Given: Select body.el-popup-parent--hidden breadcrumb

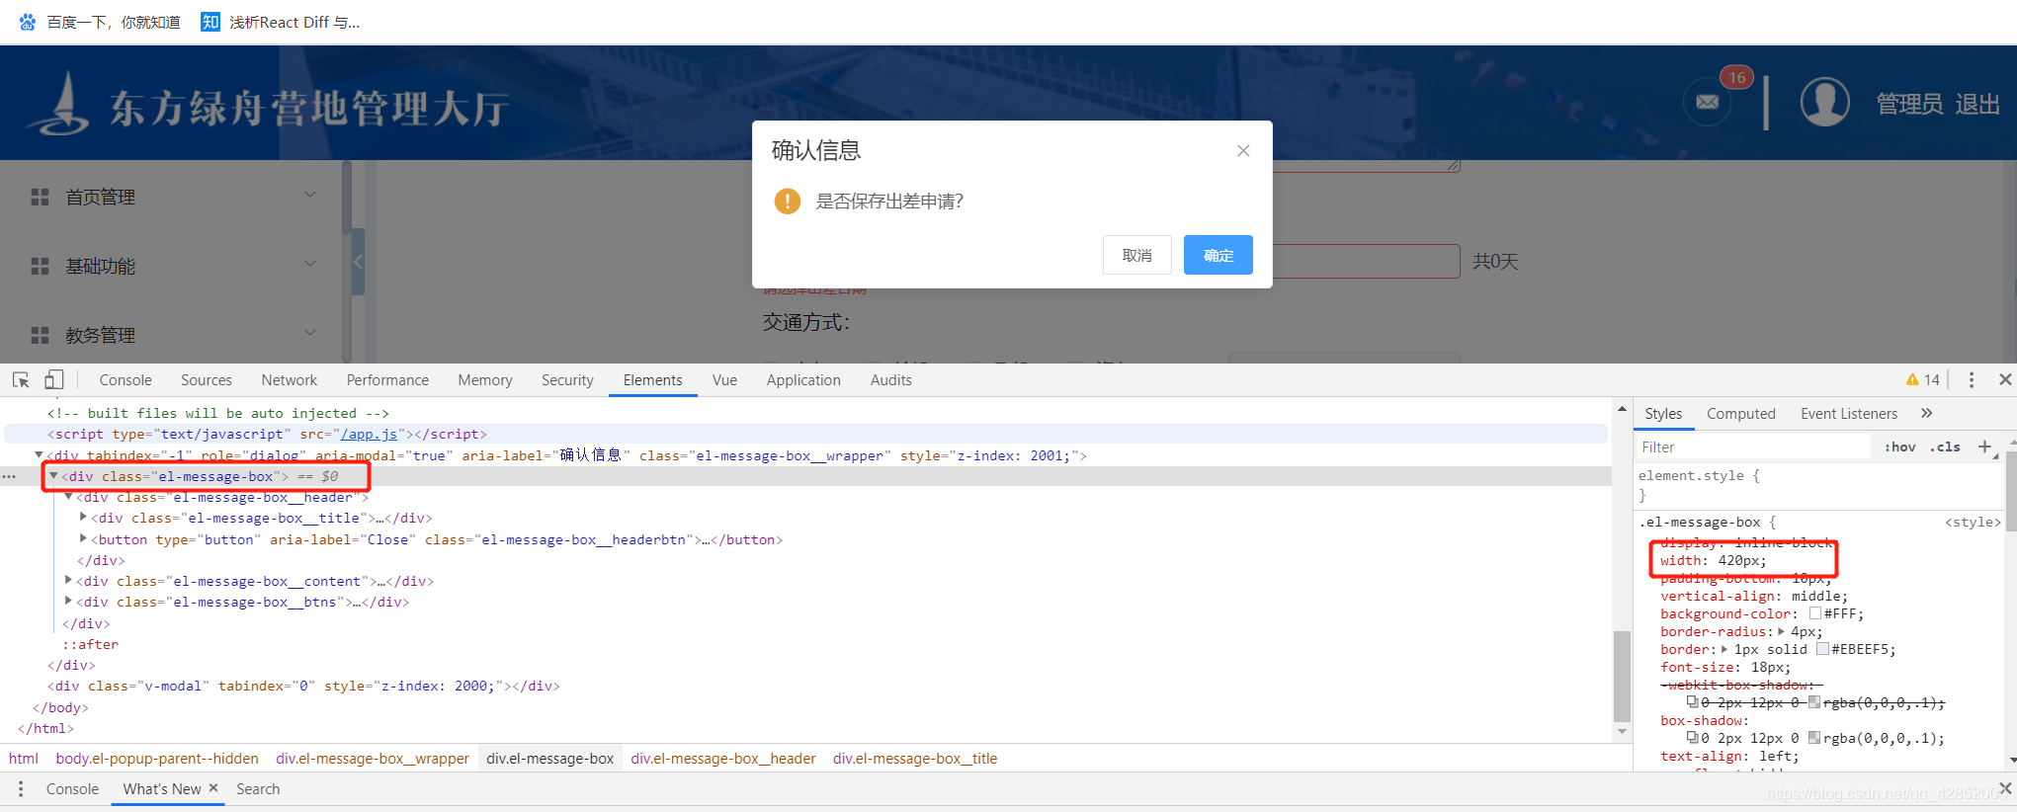Looking at the screenshot, I should coord(157,759).
